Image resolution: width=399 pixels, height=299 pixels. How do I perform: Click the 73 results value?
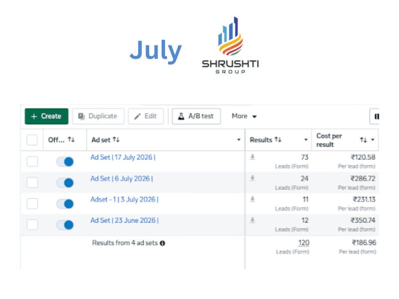pos(305,157)
